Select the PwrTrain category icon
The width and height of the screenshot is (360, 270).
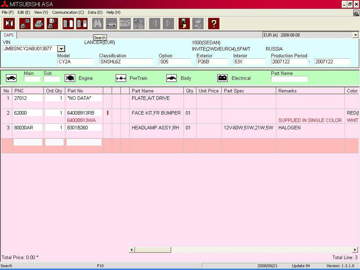coord(121,78)
